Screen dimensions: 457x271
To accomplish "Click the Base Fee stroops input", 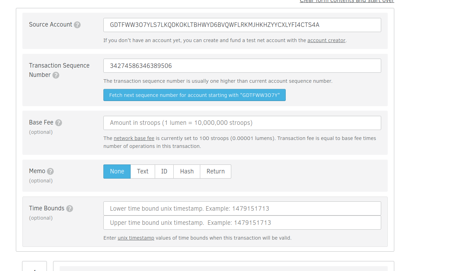I will click(242, 123).
